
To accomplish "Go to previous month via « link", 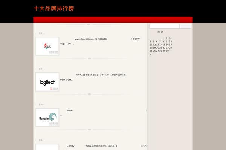I will tap(150, 54).
